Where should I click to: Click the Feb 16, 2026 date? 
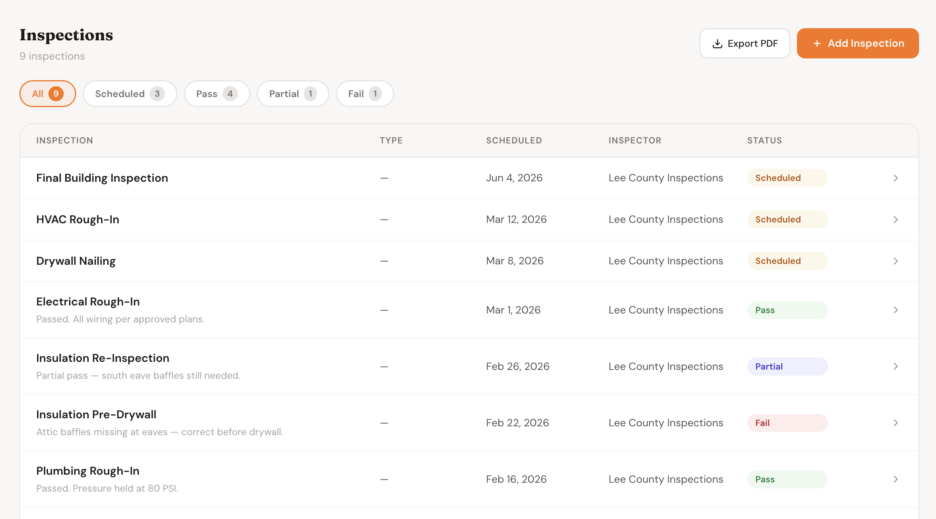click(516, 479)
